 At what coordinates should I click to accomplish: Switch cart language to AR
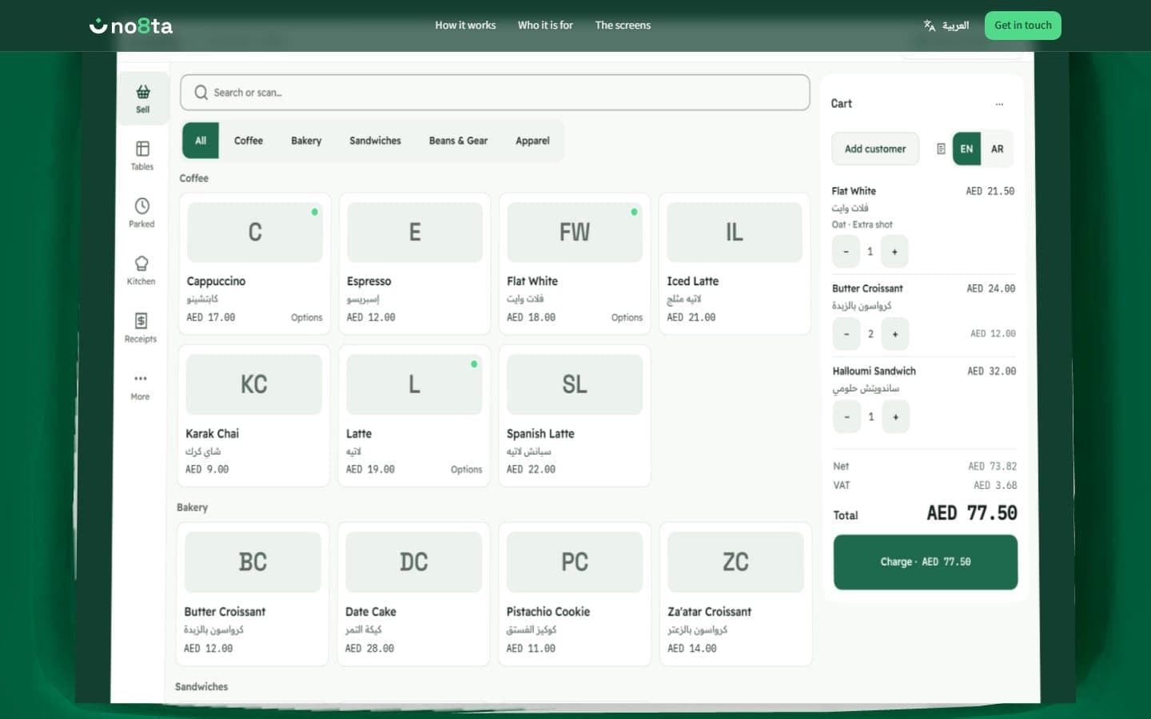coord(997,149)
